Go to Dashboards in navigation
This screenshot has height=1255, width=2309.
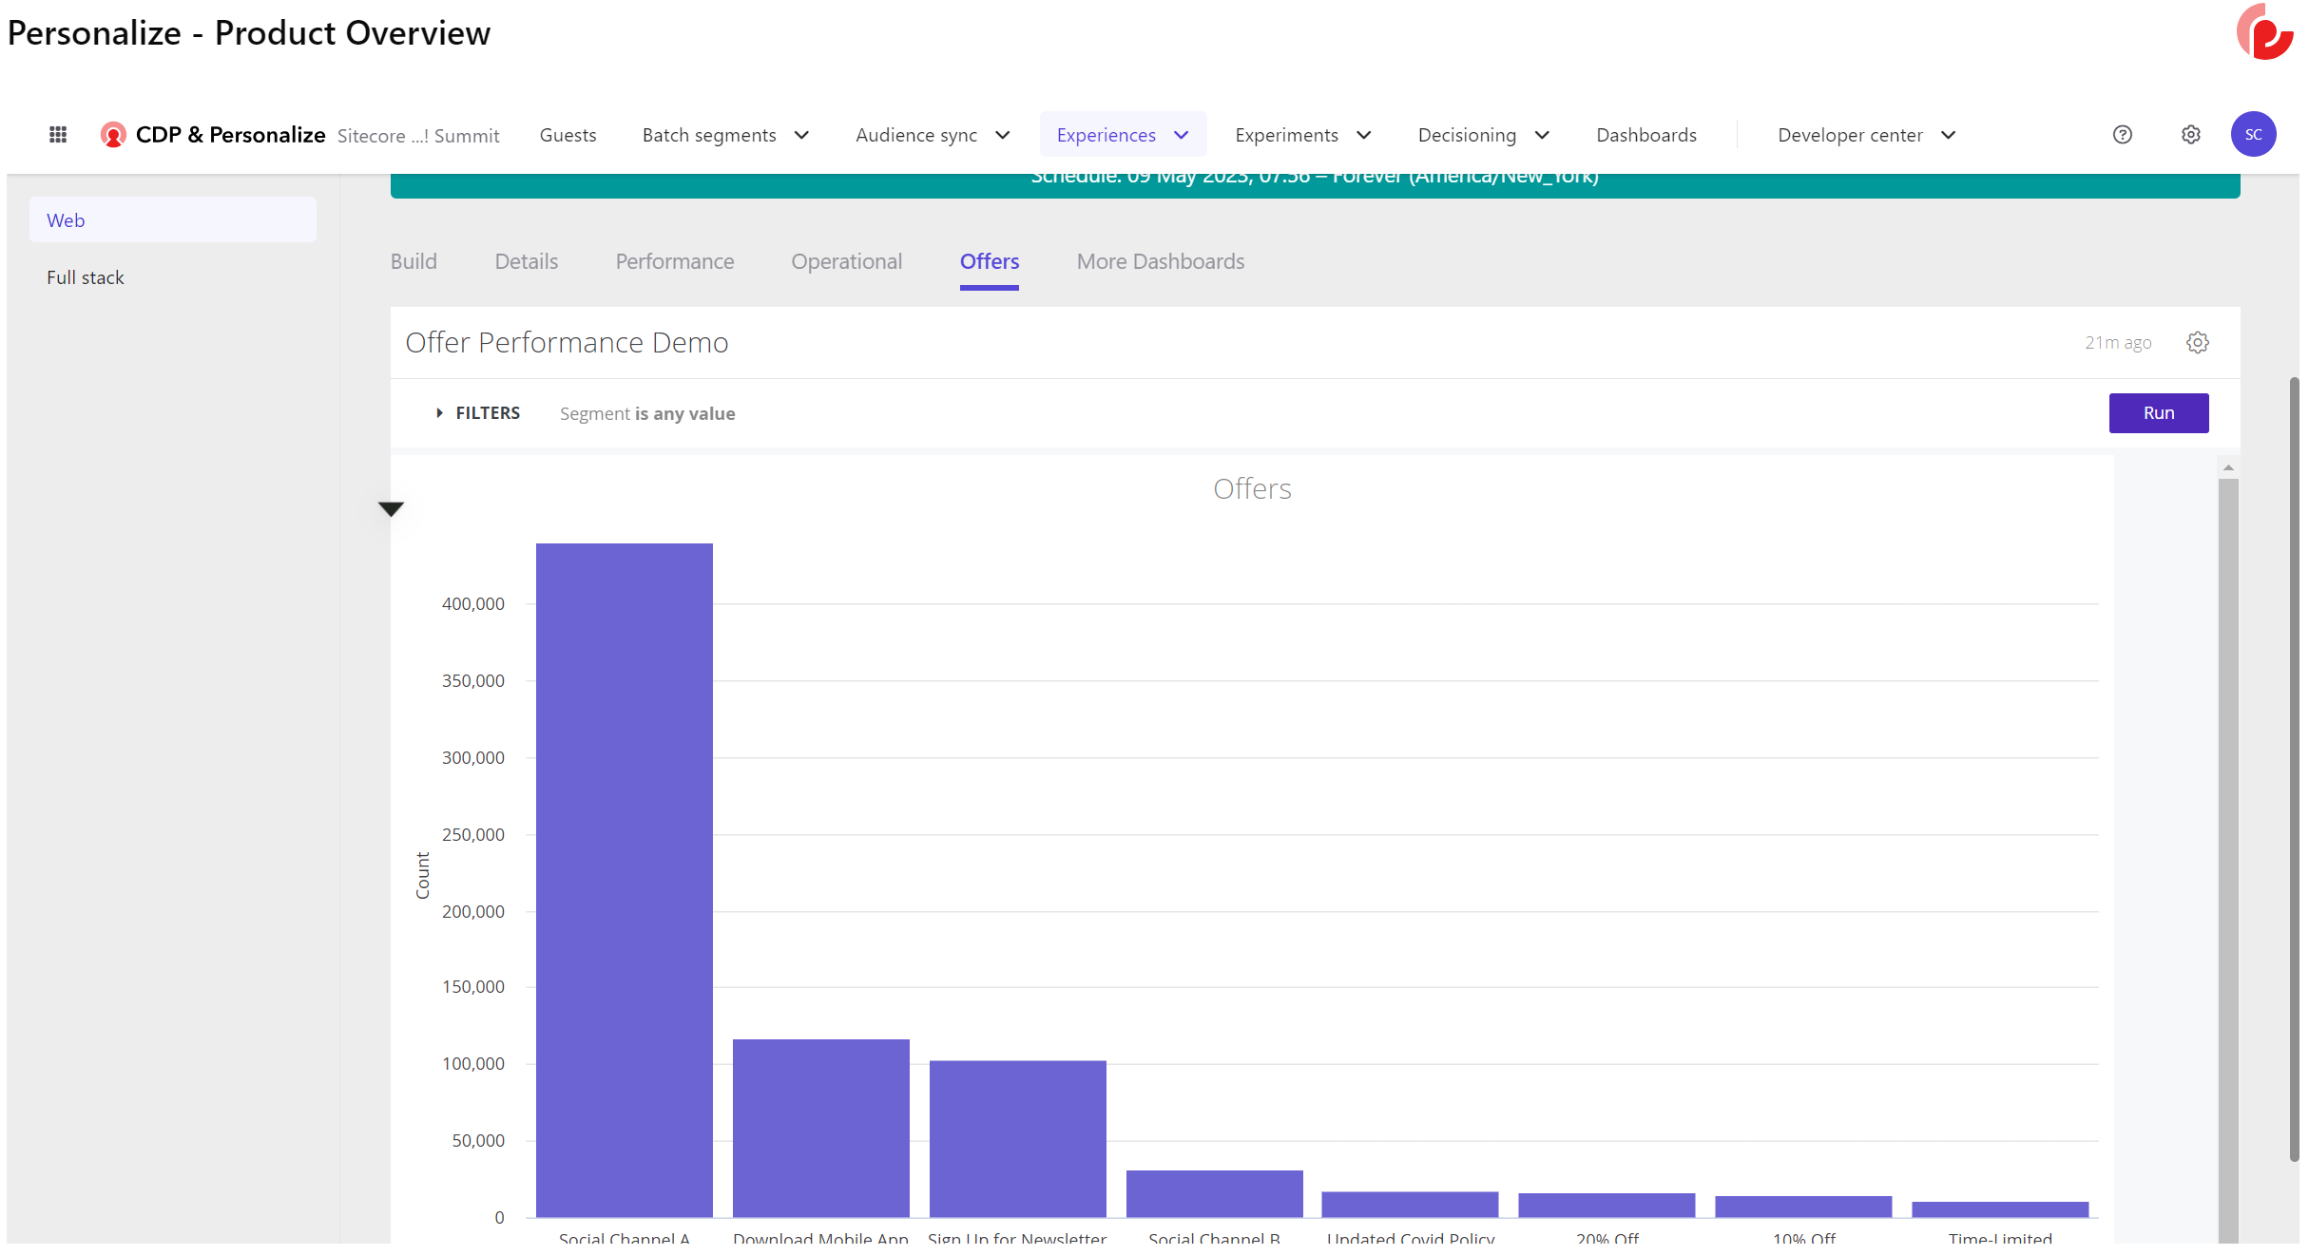pos(1645,135)
